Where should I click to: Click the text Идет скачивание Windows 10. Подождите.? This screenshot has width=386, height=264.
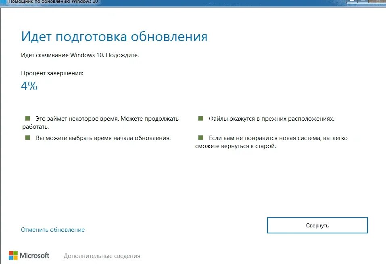tap(80, 55)
